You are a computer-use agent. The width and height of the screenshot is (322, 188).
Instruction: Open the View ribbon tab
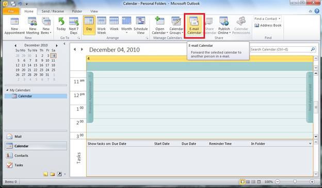click(x=94, y=11)
